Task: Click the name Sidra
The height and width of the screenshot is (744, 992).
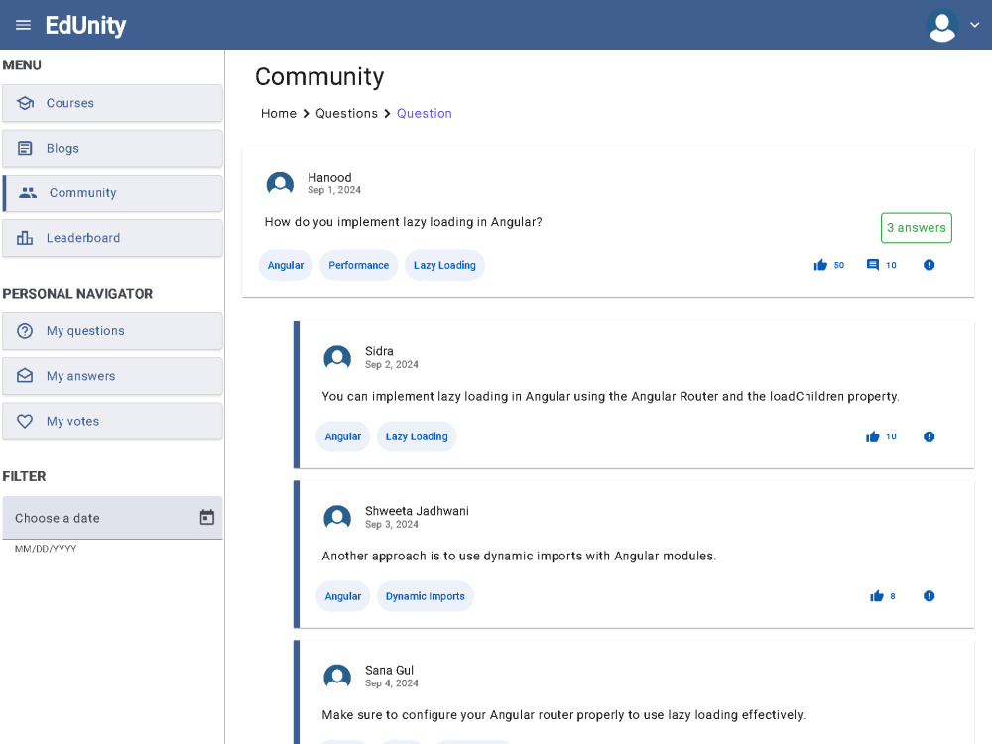Action: tap(379, 351)
